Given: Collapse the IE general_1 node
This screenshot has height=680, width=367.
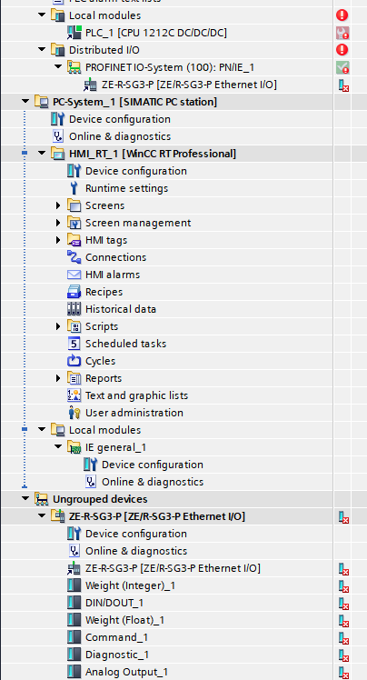Looking at the screenshot, I should tap(58, 446).
